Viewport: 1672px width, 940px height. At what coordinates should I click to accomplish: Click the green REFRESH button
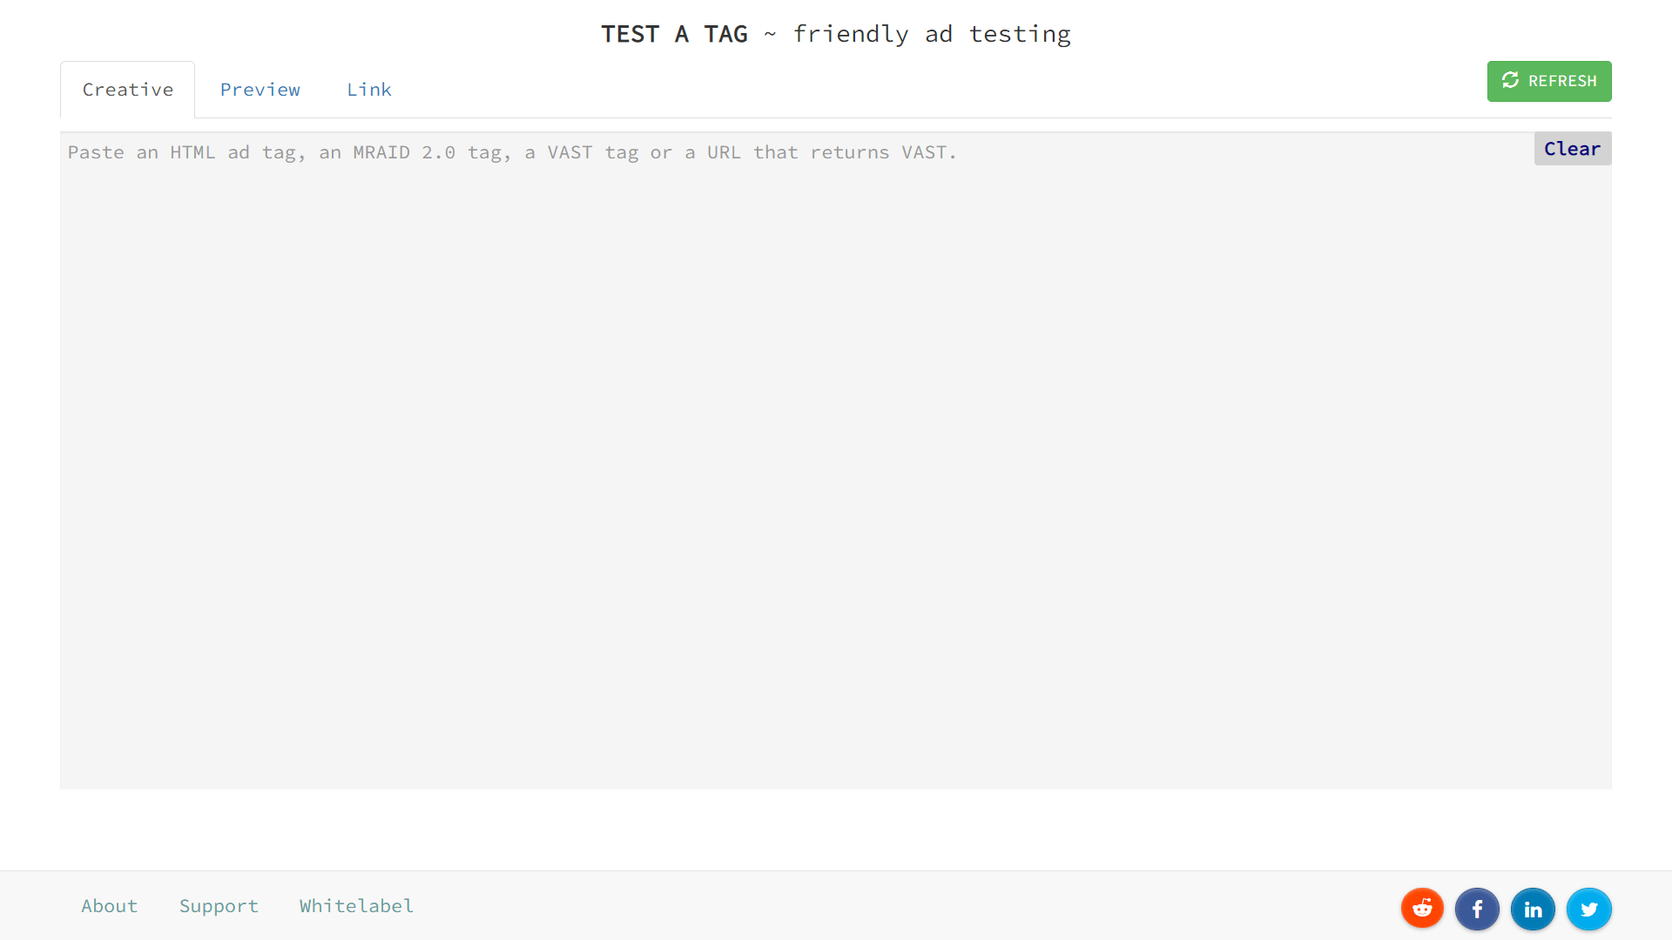pos(1549,81)
